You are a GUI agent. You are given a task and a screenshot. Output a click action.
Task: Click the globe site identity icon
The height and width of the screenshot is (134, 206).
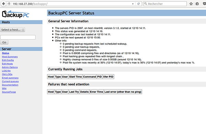[9, 4]
